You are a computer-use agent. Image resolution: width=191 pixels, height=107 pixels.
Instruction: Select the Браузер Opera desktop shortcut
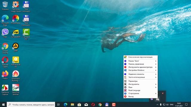pos(5,62)
